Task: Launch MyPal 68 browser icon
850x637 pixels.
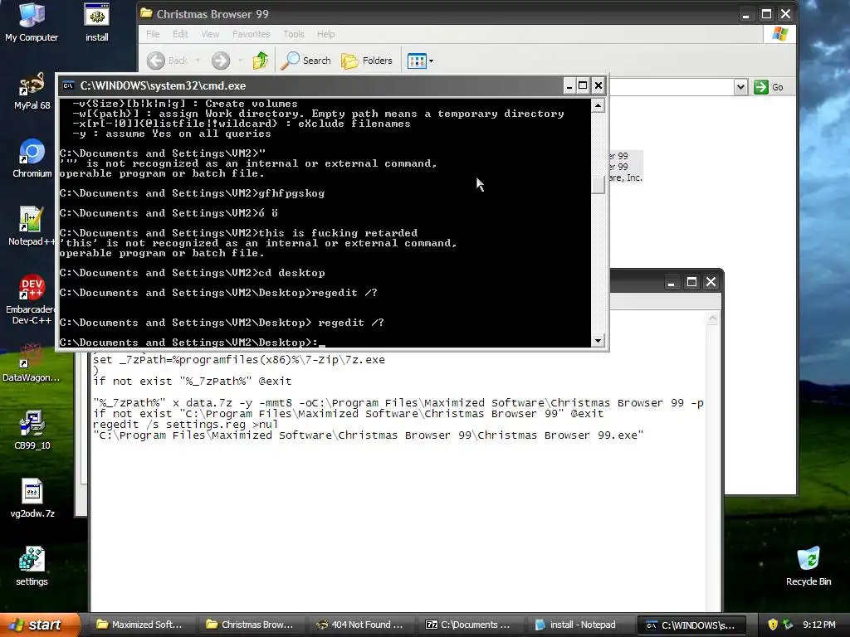Action: pyautogui.click(x=32, y=91)
